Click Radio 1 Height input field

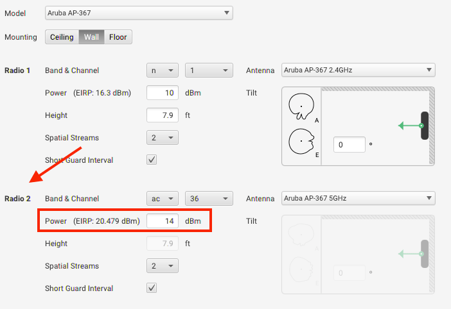(163, 115)
